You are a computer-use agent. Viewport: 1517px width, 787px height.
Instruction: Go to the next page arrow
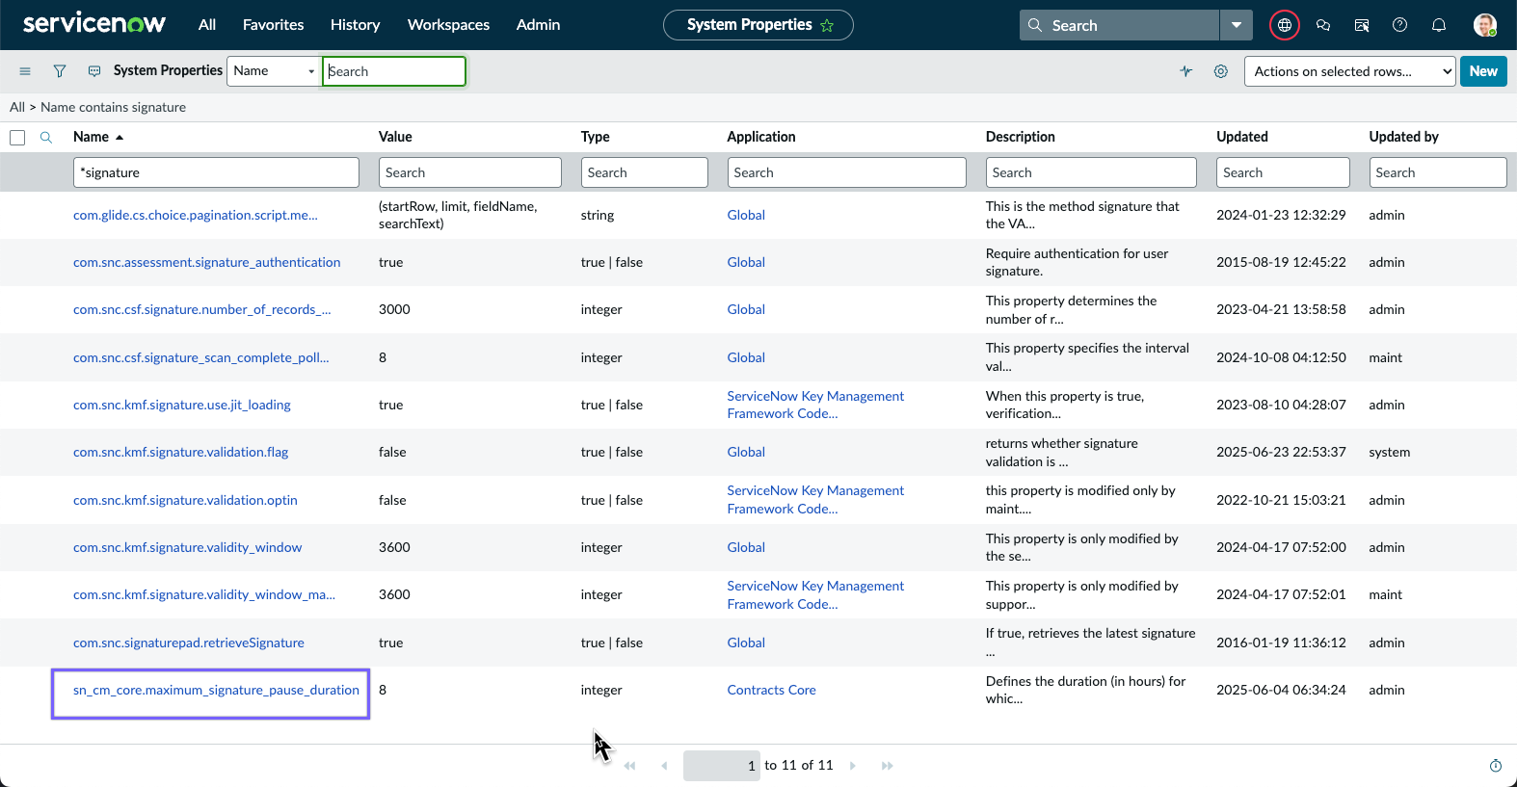(853, 766)
